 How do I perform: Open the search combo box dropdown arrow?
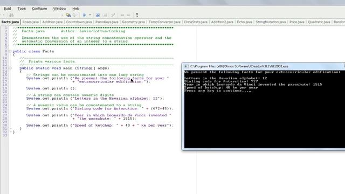[63, 15]
